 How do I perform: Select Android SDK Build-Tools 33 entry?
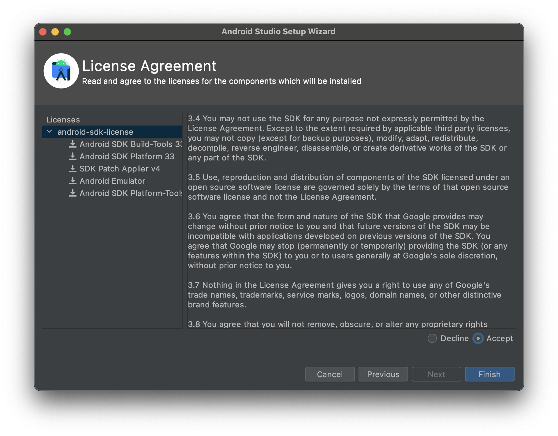coord(112,144)
